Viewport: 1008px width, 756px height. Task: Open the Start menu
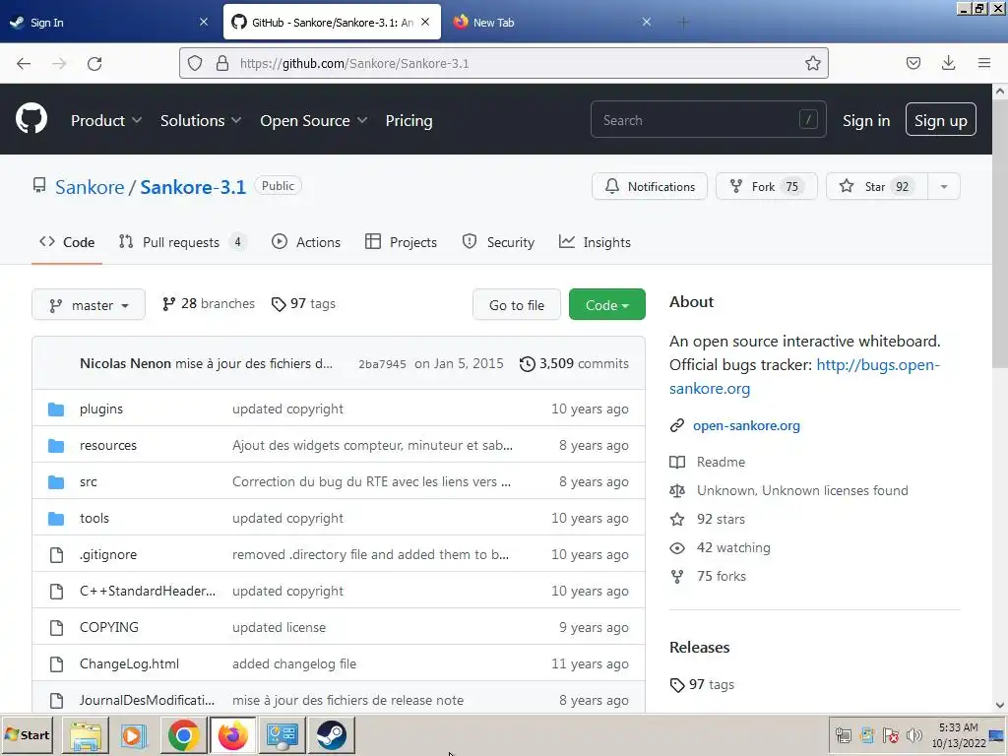[27, 734]
